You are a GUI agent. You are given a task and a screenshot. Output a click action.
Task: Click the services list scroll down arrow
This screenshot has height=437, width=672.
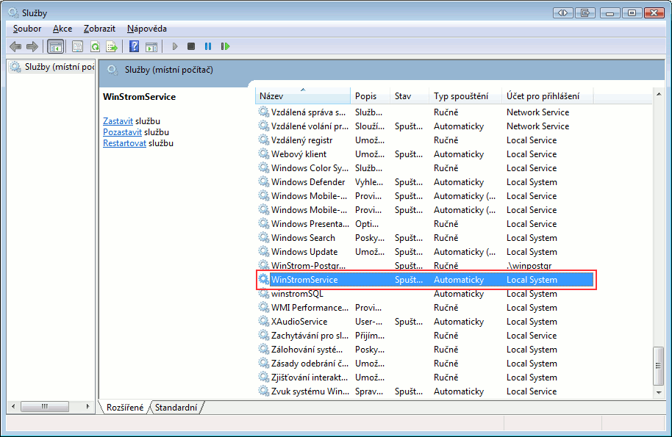[x=659, y=392]
